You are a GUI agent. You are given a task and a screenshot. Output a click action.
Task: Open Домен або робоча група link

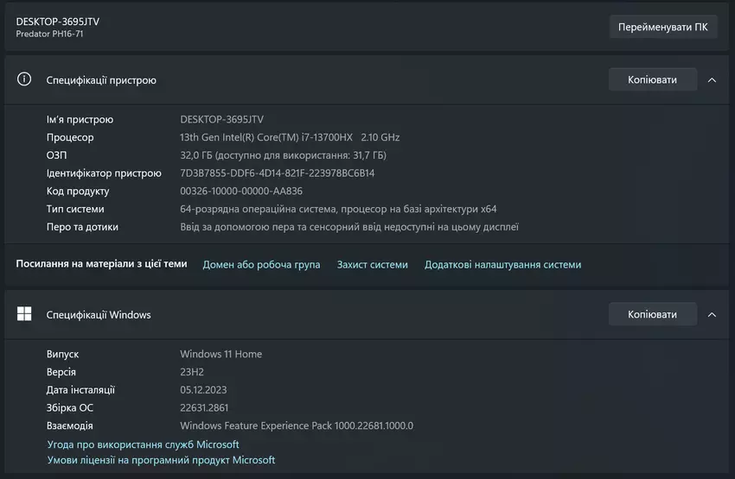tap(261, 265)
